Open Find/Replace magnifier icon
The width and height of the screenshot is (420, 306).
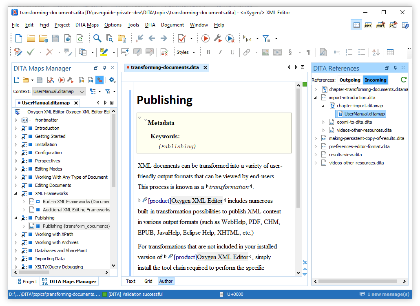coord(97,38)
